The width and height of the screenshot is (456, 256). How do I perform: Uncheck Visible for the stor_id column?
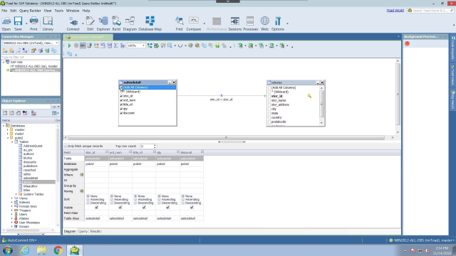(97, 208)
